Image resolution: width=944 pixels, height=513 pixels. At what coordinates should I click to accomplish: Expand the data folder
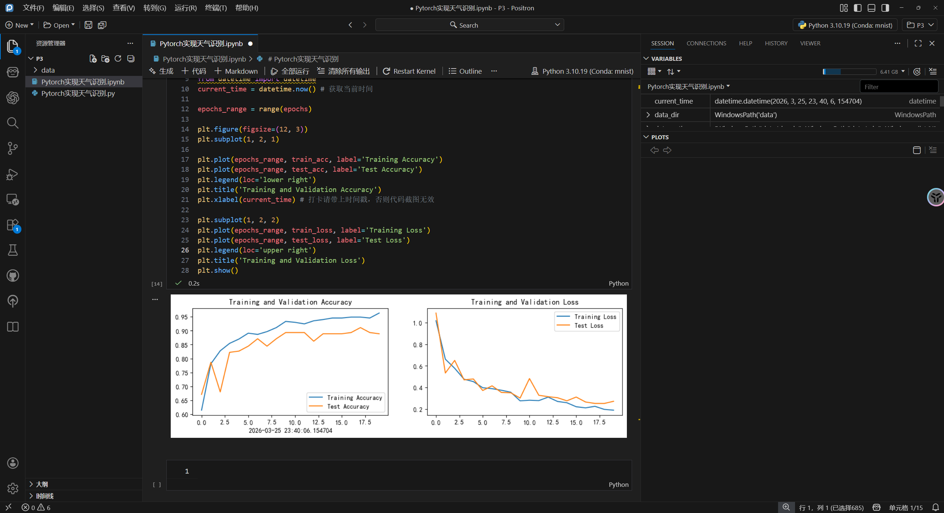[48, 70]
